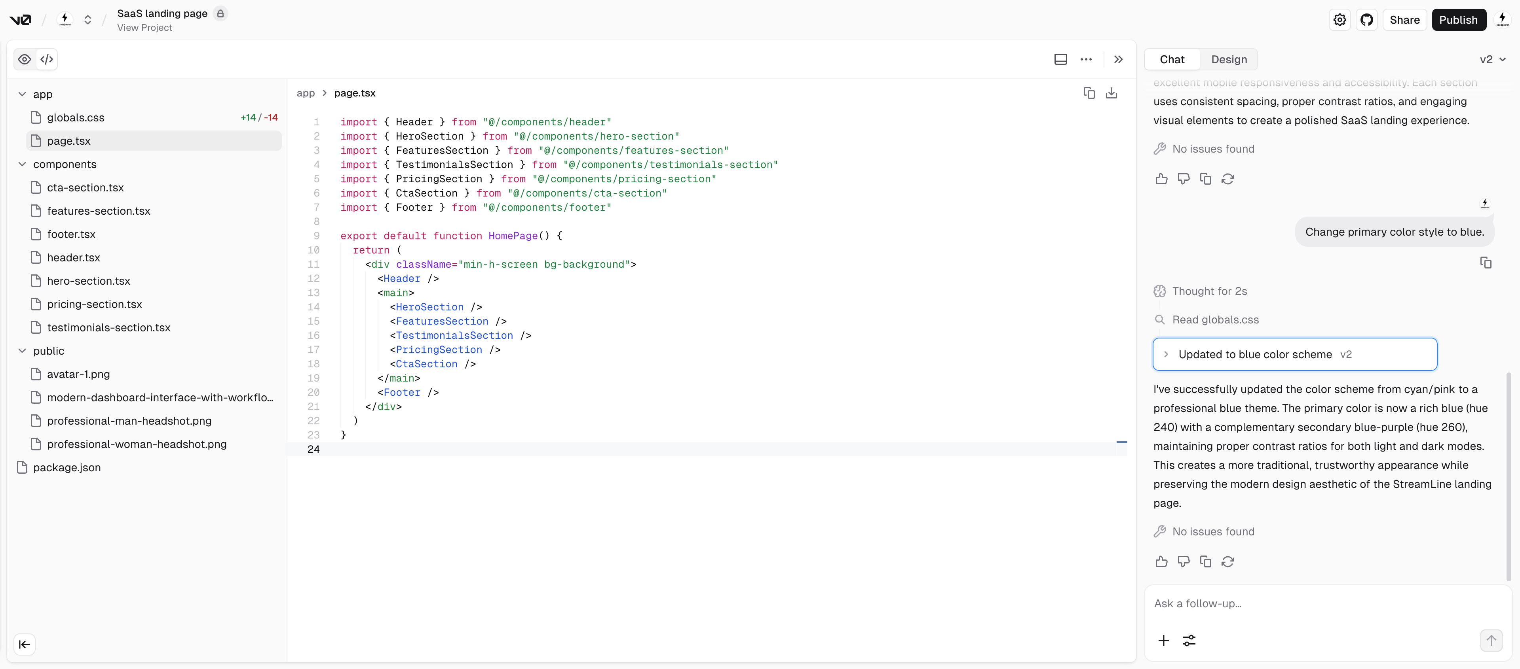
Task: Collapse the components folder
Action: [x=23, y=164]
